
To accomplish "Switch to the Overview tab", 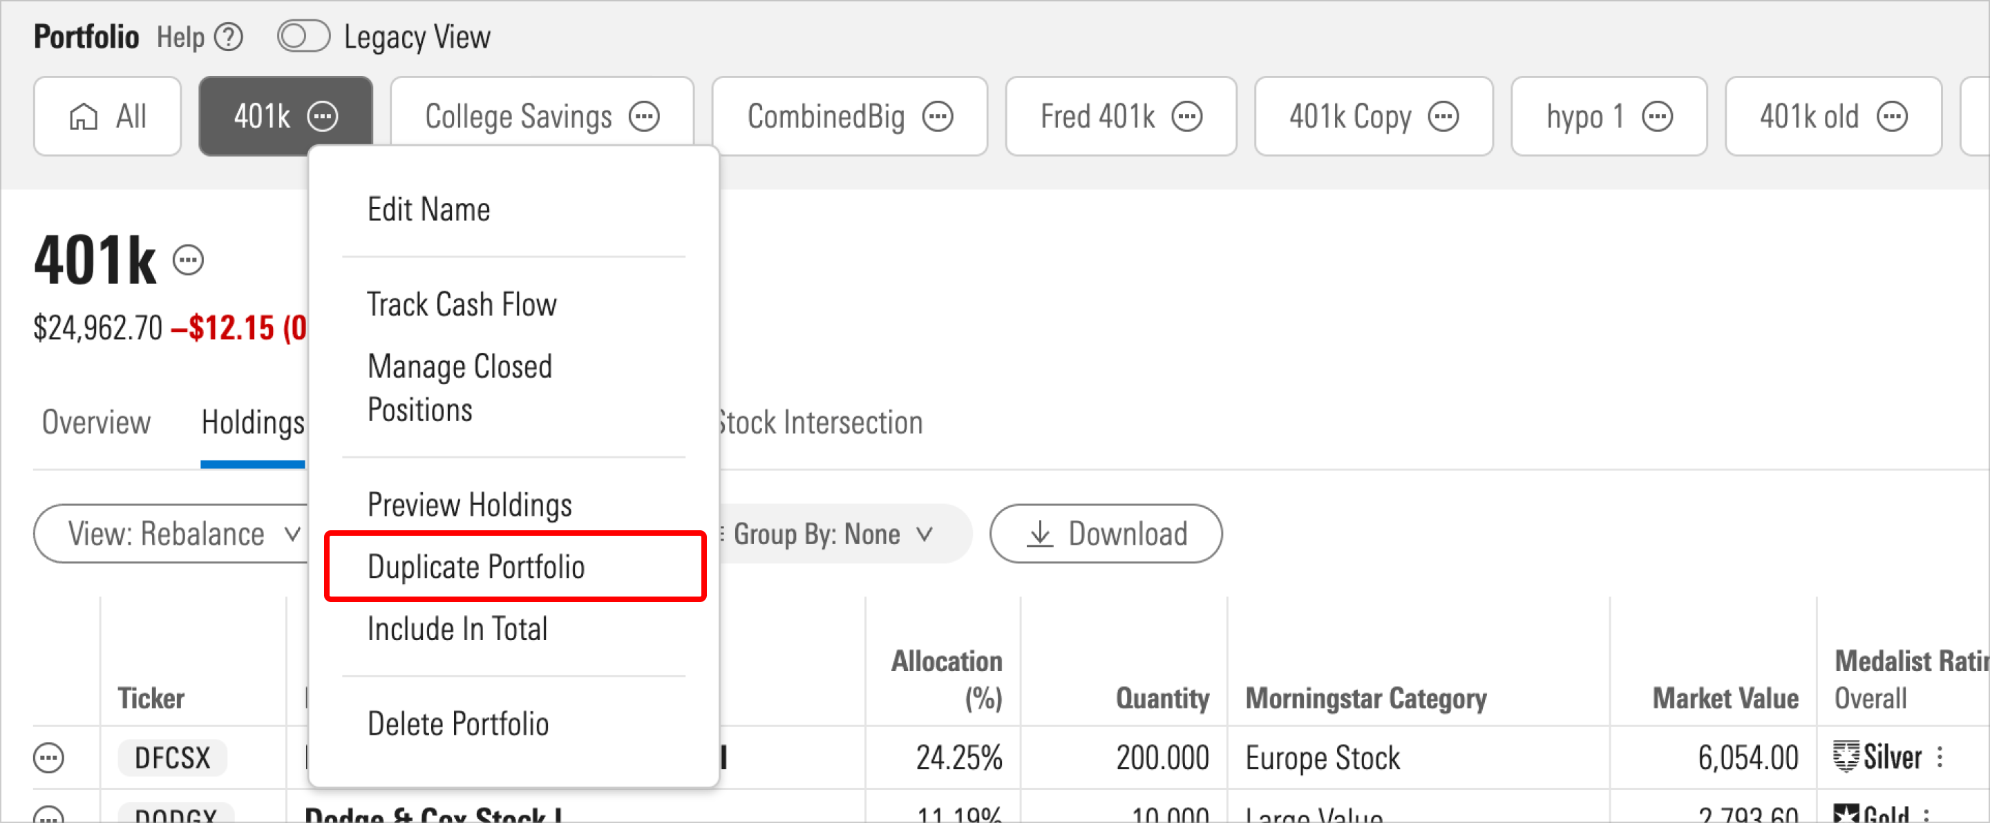I will pyautogui.click(x=95, y=423).
